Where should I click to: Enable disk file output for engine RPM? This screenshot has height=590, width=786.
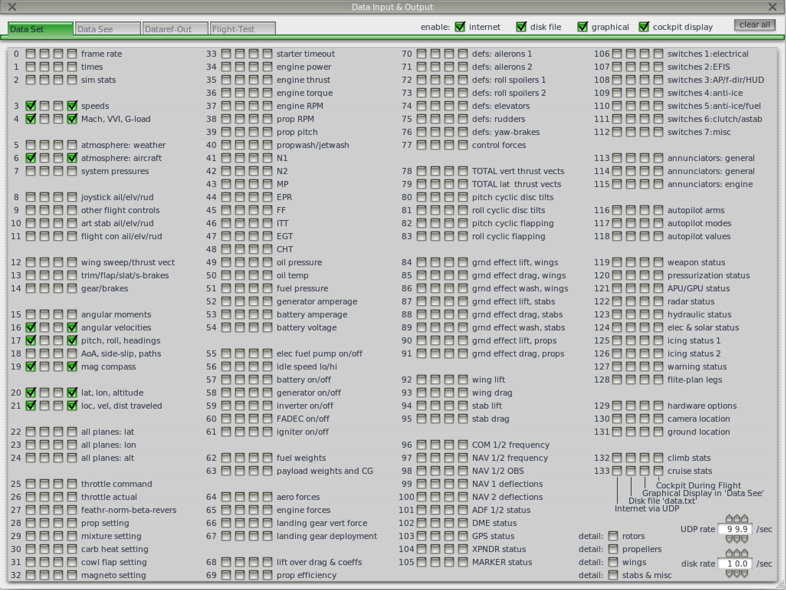240,106
